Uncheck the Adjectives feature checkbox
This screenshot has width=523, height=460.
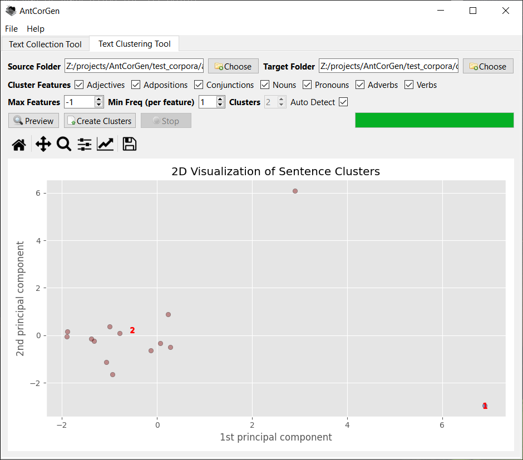(x=79, y=85)
